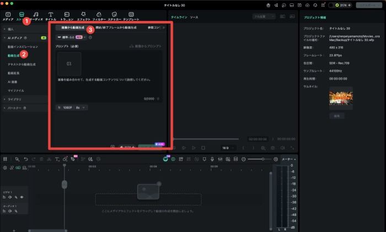Switch to ソース preview tab

[x=194, y=17]
